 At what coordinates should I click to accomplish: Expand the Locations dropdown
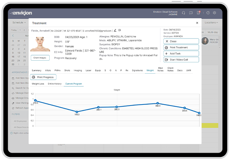click(211, 22)
